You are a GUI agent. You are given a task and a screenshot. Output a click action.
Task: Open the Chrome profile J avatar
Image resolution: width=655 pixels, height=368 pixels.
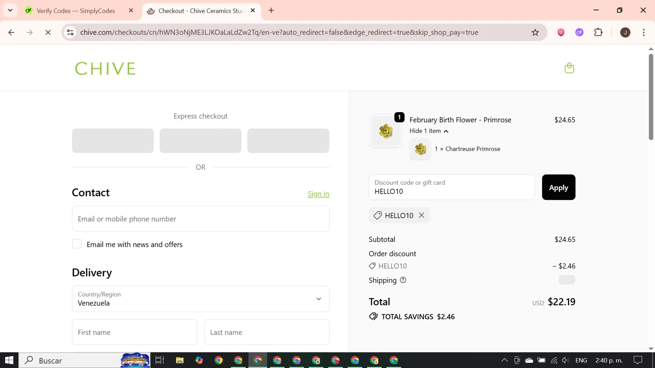[625, 32]
